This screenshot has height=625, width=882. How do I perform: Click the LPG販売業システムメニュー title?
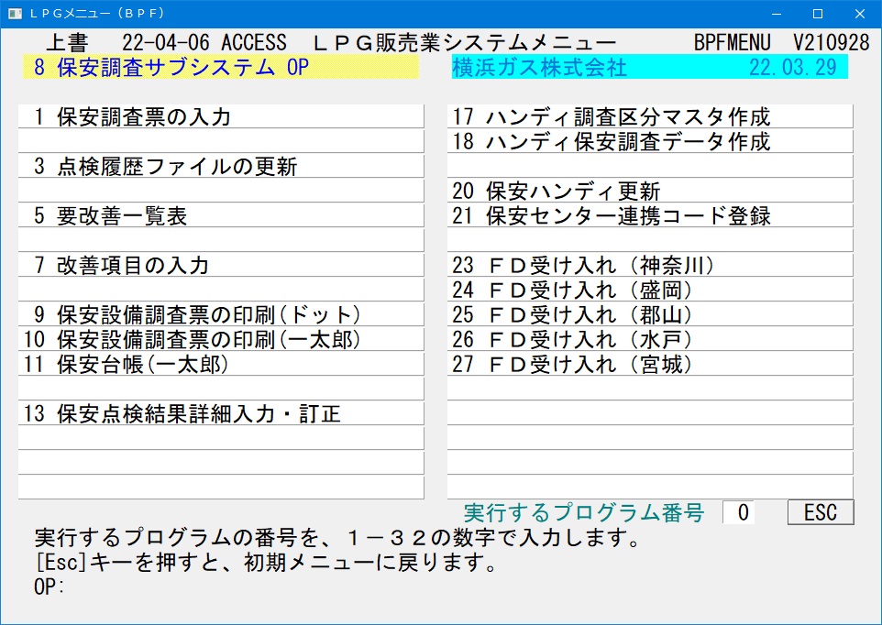(x=464, y=43)
